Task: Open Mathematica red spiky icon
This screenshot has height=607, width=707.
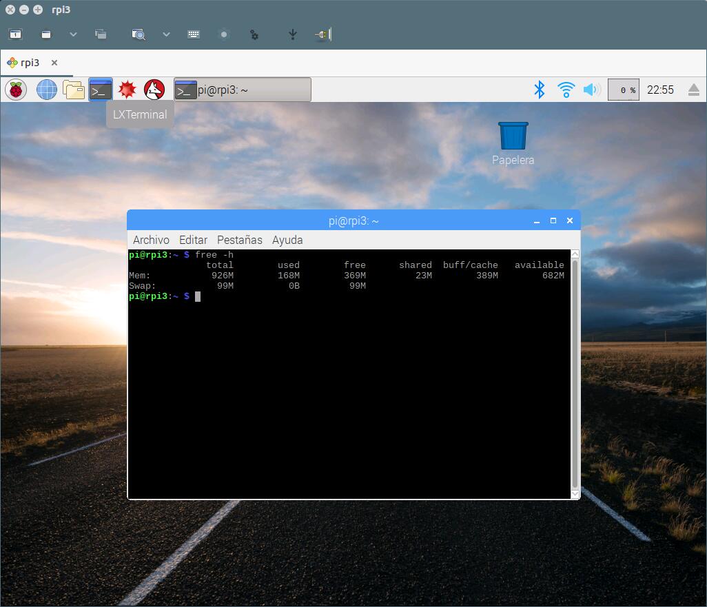Action: pos(127,90)
